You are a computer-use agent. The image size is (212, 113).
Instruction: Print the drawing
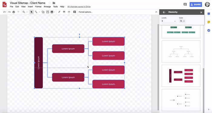(14, 12)
